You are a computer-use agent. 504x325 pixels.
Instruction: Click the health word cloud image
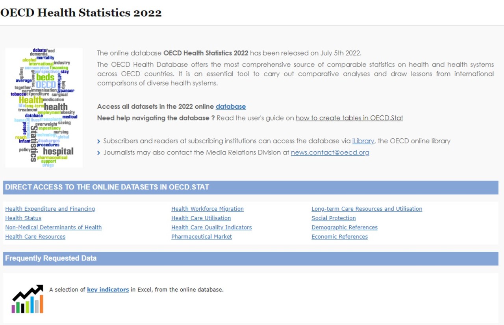(44, 108)
